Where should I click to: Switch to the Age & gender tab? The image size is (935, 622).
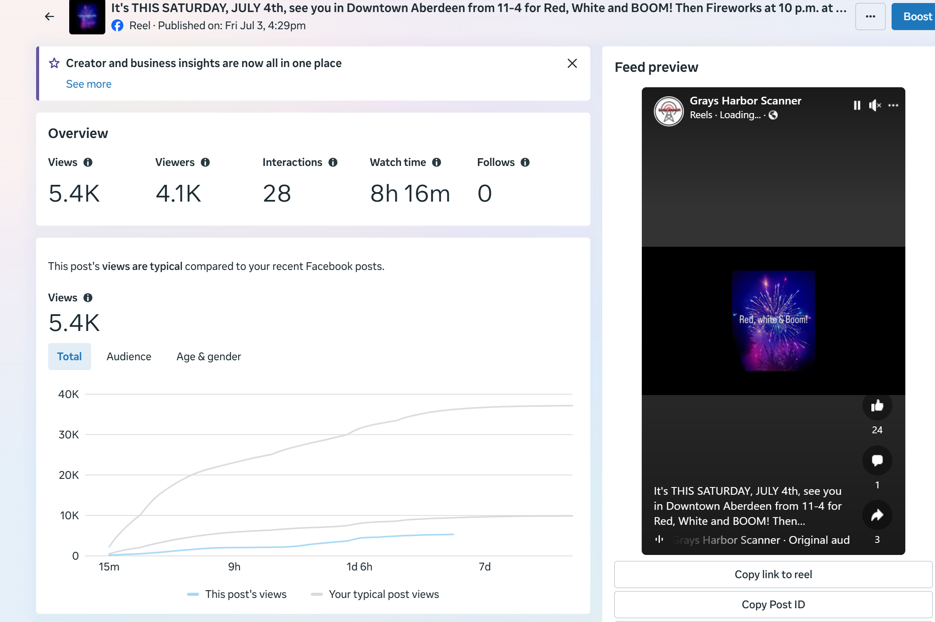[208, 356]
